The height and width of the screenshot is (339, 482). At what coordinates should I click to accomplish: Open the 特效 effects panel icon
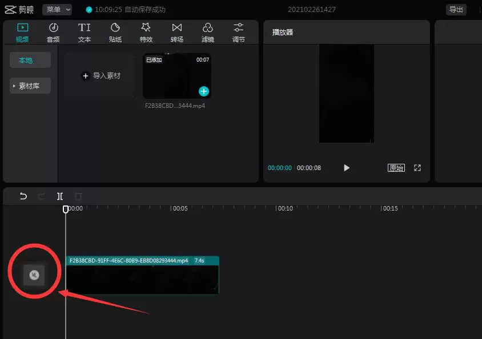point(146,33)
